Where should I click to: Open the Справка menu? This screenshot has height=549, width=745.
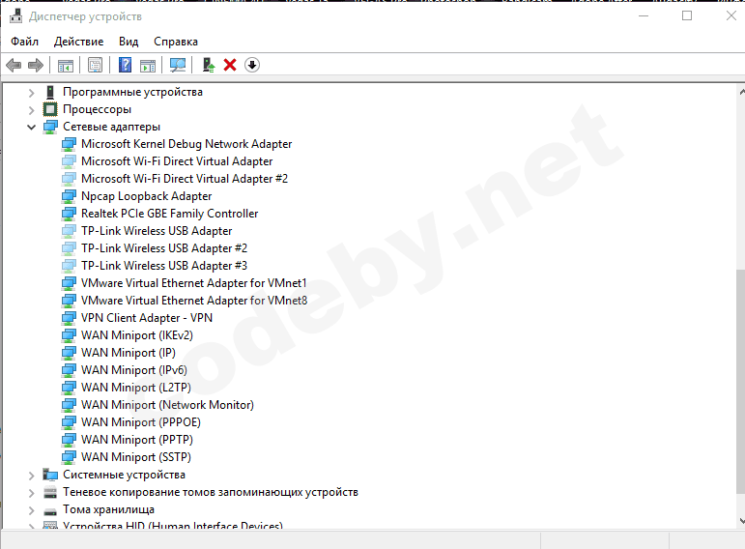(176, 42)
